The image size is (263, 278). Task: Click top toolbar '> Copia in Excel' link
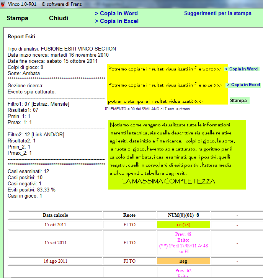point(117,21)
